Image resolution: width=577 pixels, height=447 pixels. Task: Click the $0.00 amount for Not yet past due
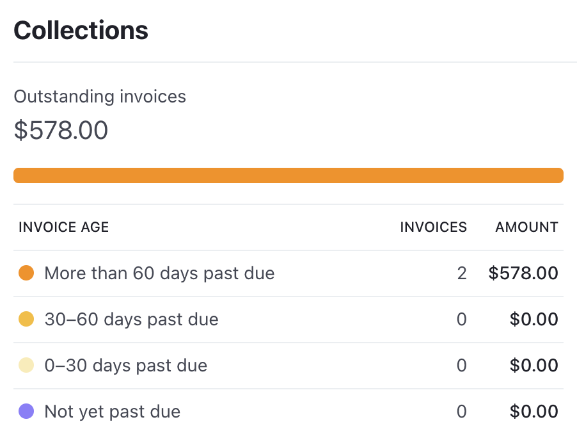click(534, 411)
